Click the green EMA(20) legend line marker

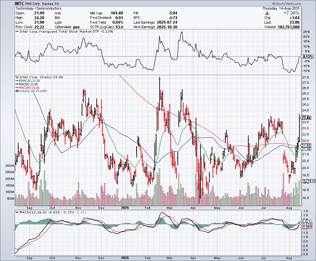point(17,81)
